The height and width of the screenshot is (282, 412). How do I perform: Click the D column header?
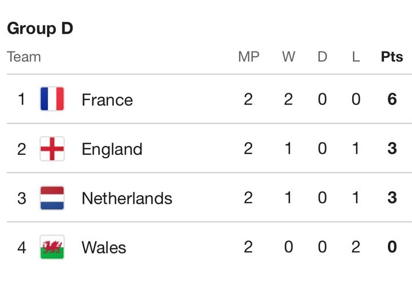[x=322, y=57]
